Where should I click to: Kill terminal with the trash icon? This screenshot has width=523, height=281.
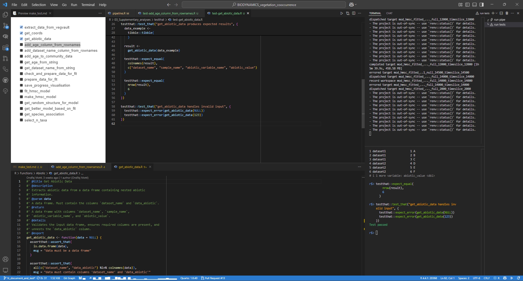click(507, 13)
